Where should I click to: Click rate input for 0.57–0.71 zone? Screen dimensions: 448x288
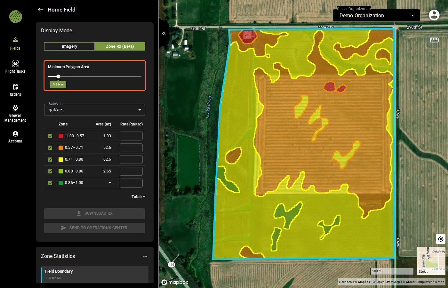131,148
